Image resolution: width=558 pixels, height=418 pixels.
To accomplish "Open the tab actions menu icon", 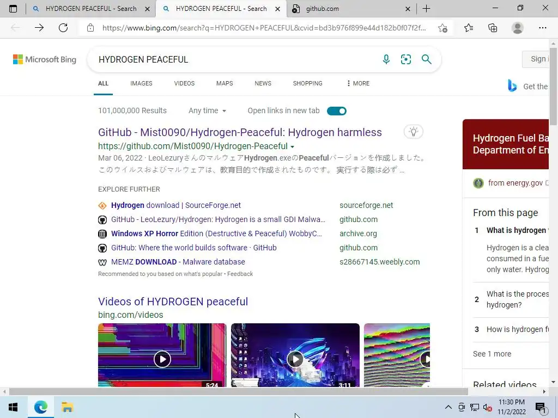I will [13, 9].
